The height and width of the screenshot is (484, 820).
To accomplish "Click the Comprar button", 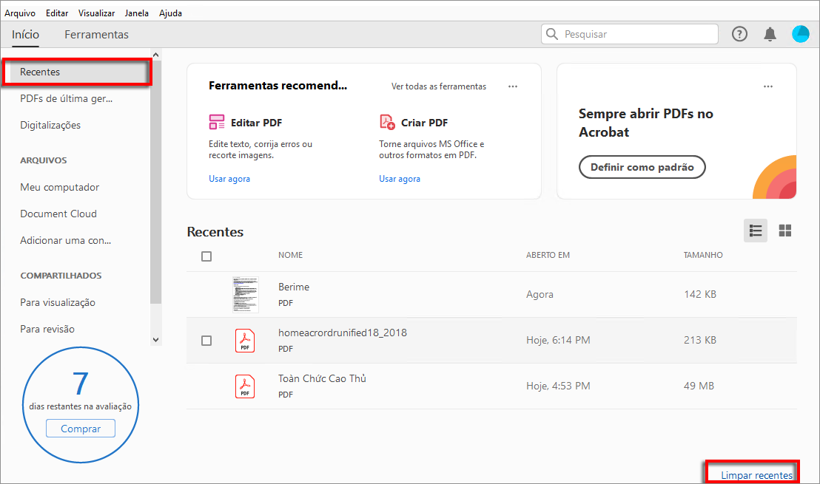I will point(81,429).
